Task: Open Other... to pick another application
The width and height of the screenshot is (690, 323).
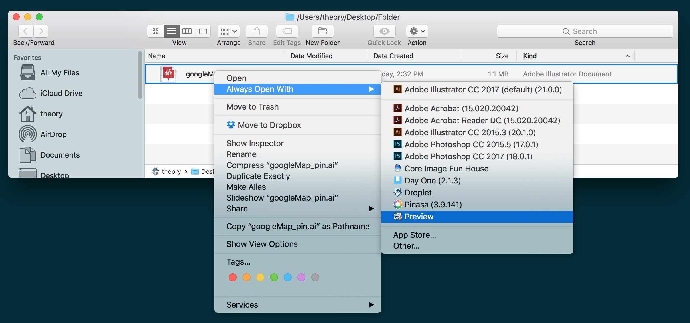Action: (406, 245)
